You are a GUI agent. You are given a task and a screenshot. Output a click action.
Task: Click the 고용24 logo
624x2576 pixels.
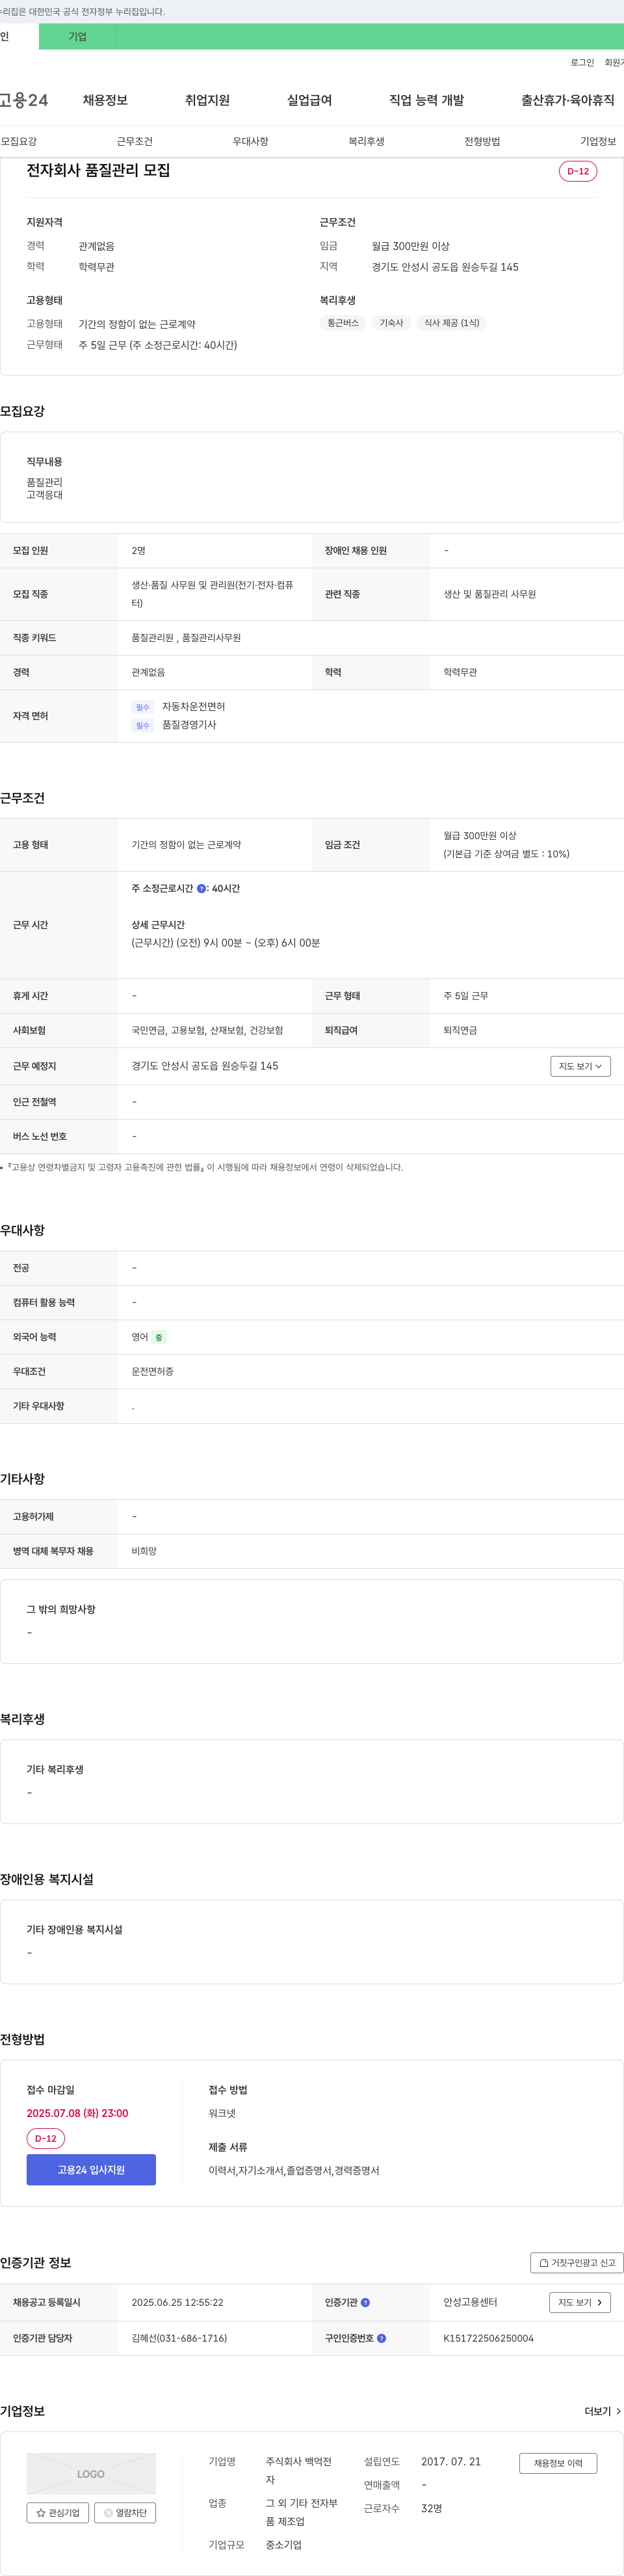click(x=23, y=100)
